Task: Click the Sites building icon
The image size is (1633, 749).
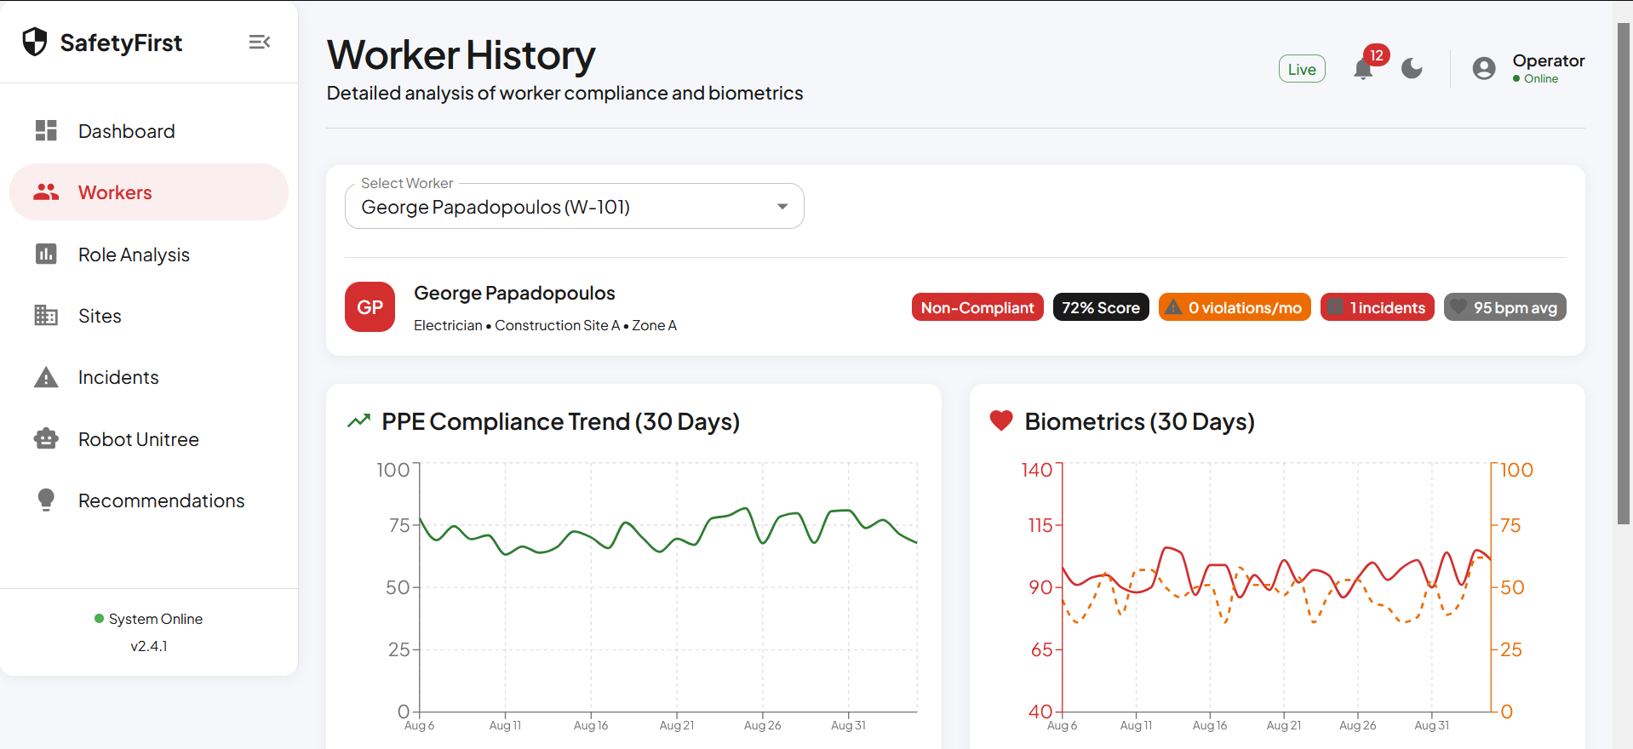Action: pos(46,315)
